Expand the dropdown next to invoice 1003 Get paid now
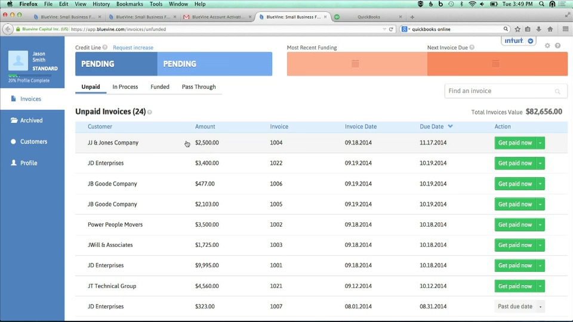The image size is (573, 322). coord(540,245)
